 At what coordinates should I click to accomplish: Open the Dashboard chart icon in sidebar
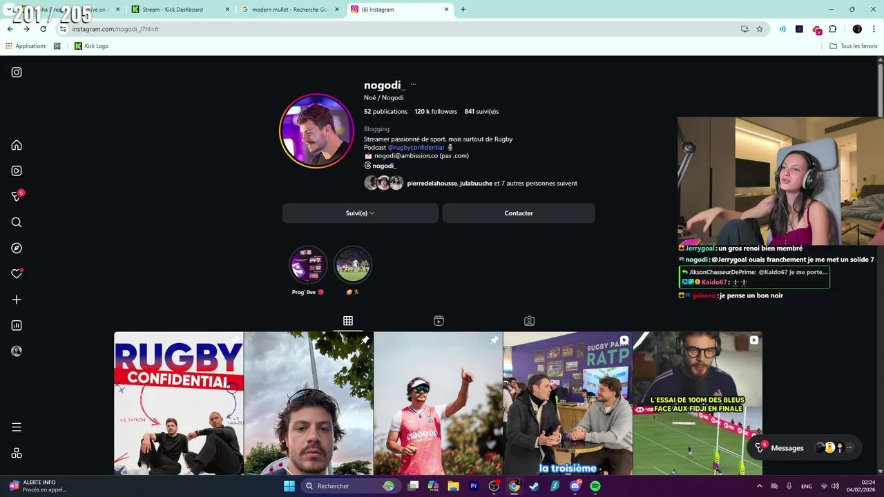pyautogui.click(x=17, y=325)
